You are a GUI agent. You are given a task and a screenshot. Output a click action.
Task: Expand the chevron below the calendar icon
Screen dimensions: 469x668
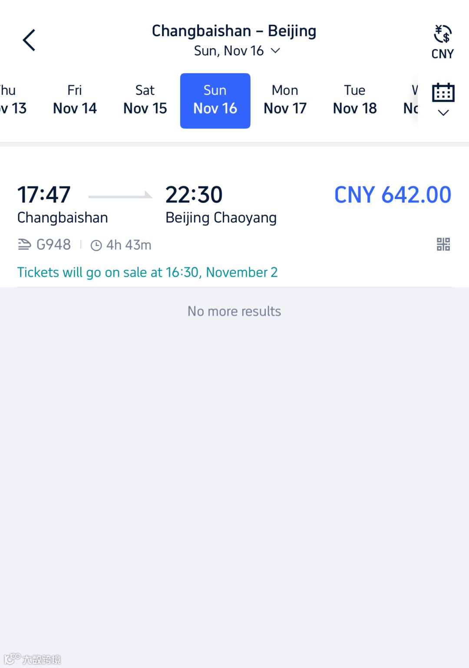pos(443,113)
